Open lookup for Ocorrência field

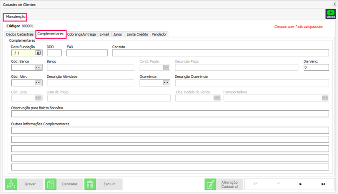166,83
